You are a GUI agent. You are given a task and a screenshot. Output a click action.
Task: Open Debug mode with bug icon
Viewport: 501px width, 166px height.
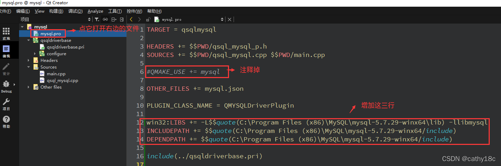[6, 87]
